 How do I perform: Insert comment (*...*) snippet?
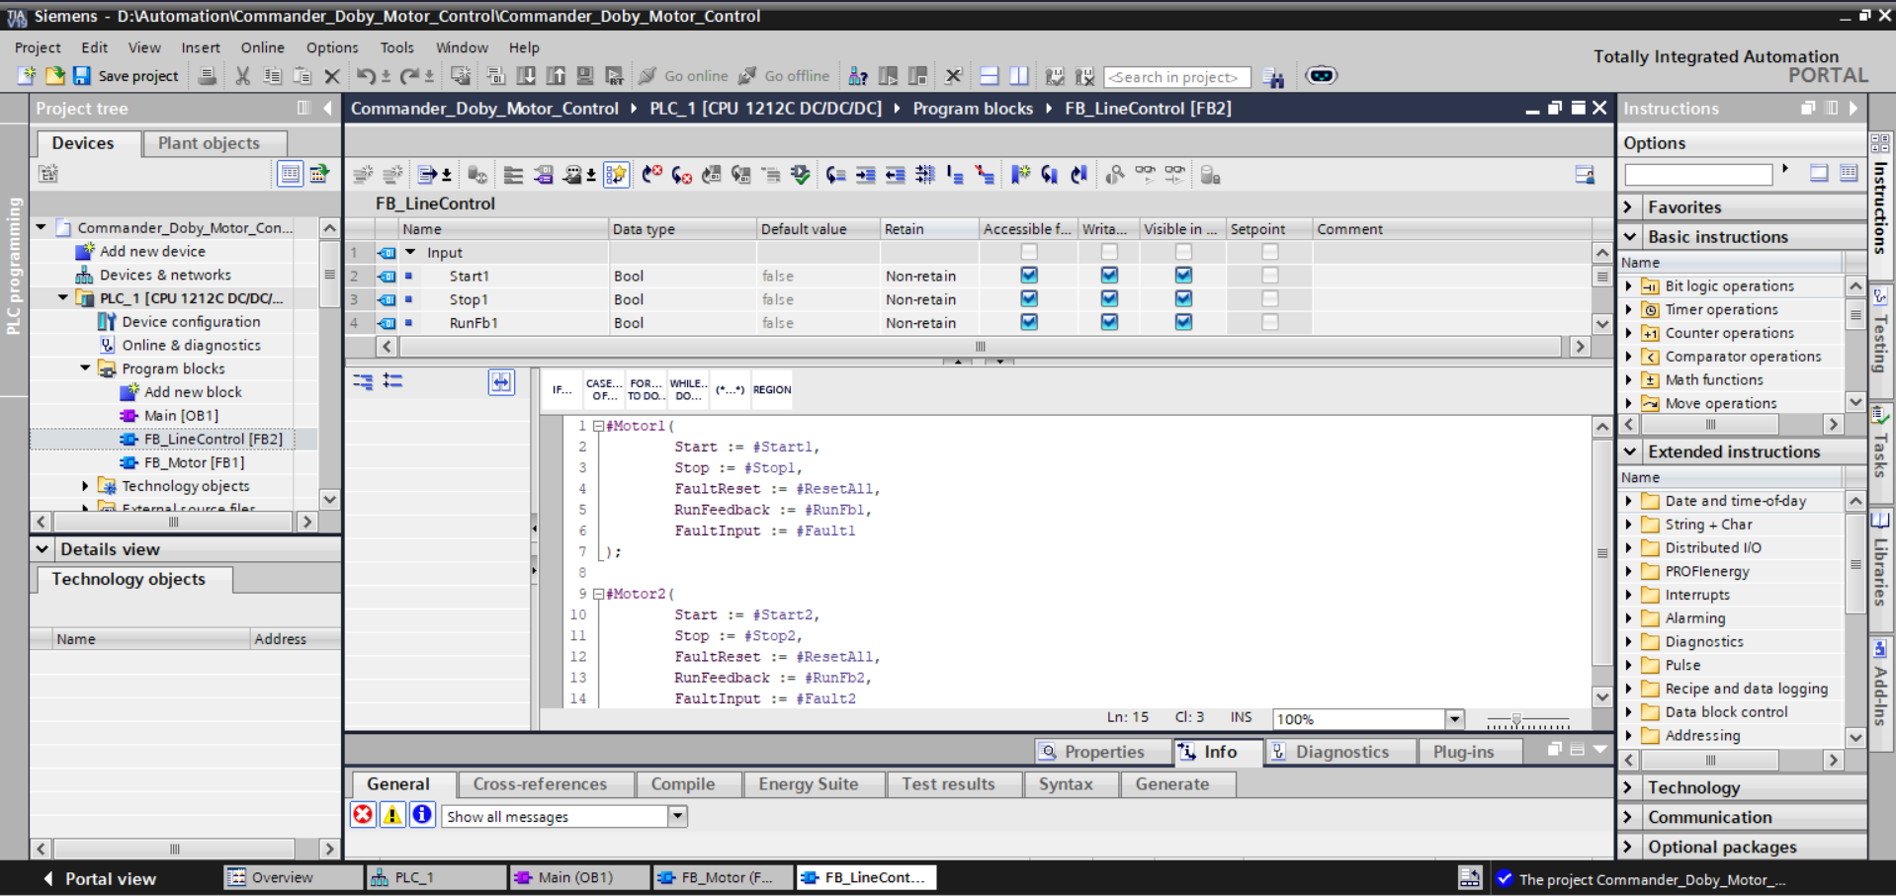[x=730, y=389]
